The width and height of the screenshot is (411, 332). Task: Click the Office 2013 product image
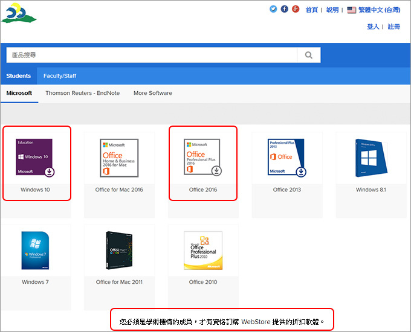(x=286, y=157)
